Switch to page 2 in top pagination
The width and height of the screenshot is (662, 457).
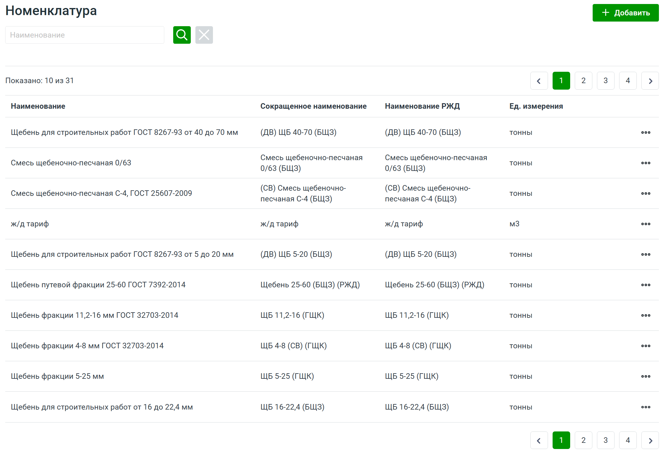[583, 81]
